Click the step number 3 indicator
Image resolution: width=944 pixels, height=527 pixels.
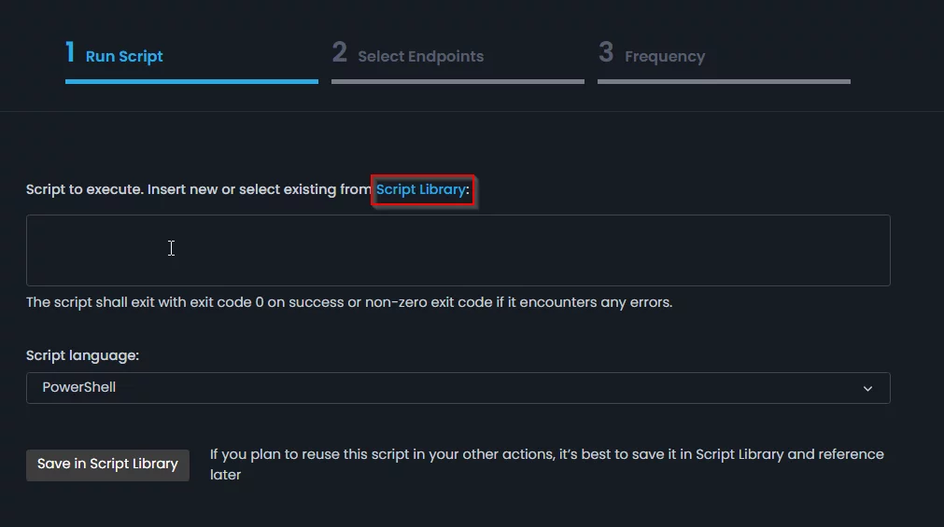pos(606,52)
